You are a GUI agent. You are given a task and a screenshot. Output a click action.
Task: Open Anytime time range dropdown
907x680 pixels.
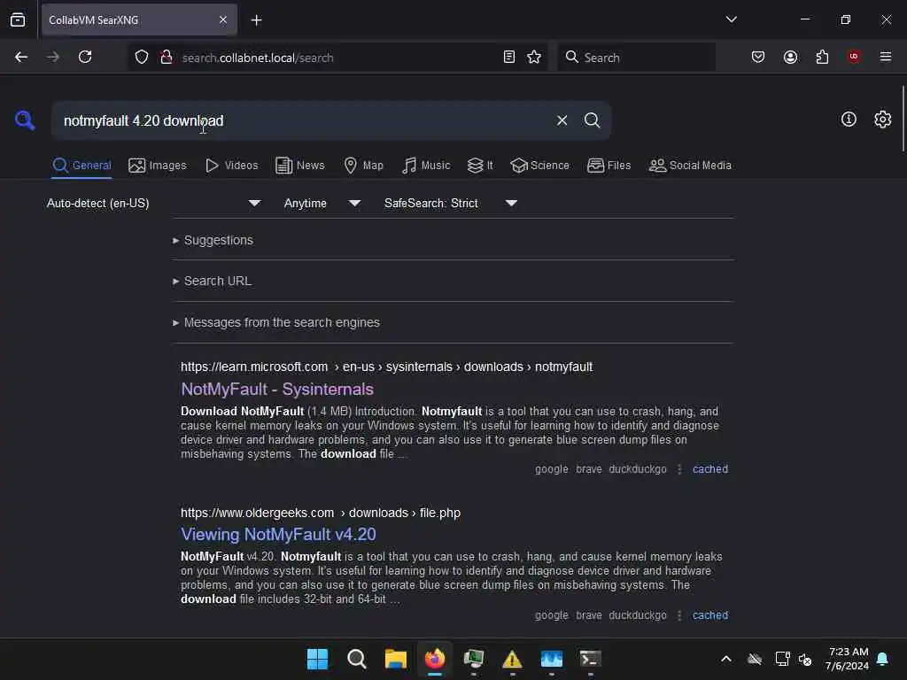point(322,203)
